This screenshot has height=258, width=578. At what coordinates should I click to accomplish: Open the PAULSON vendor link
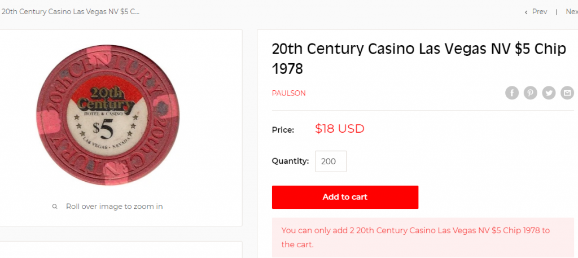[288, 93]
